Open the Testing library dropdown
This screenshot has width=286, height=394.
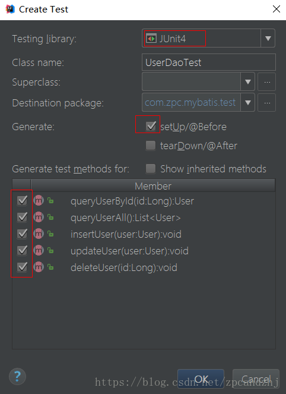click(268, 38)
